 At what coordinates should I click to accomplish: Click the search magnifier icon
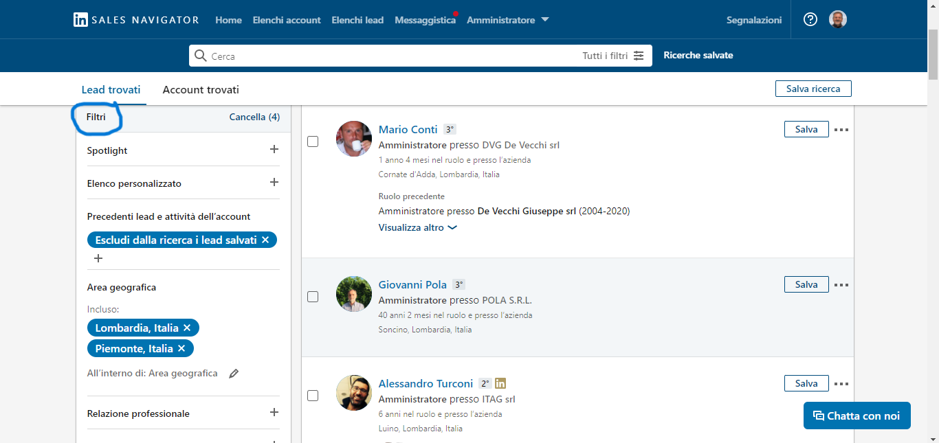click(x=201, y=56)
